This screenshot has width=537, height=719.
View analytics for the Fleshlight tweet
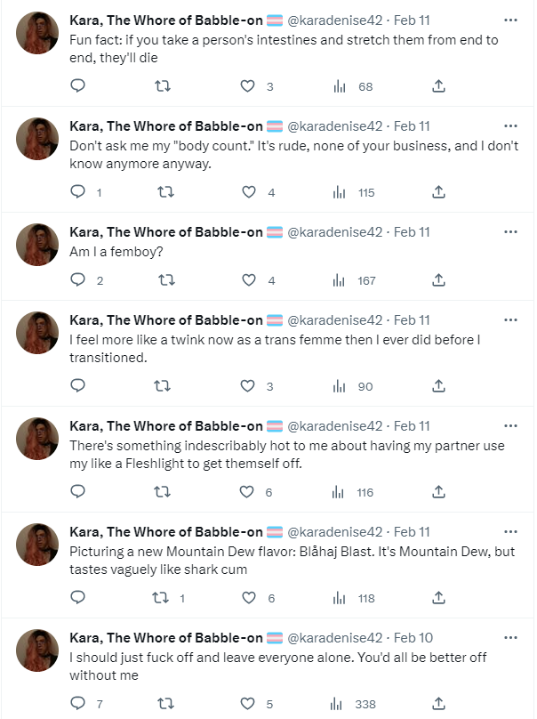(x=339, y=492)
